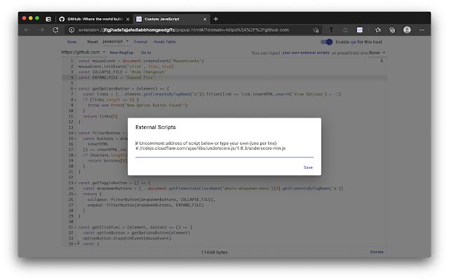The height and width of the screenshot is (280, 449).
Task: Open the T extension icon
Action: coord(331,29)
